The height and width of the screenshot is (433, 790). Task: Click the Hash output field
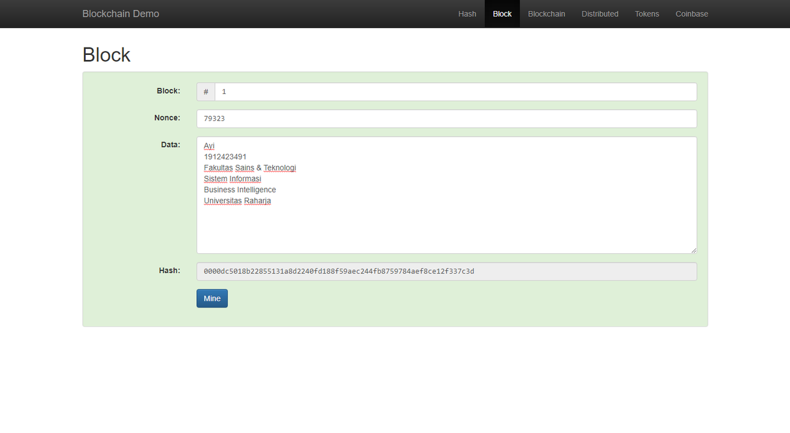[447, 271]
